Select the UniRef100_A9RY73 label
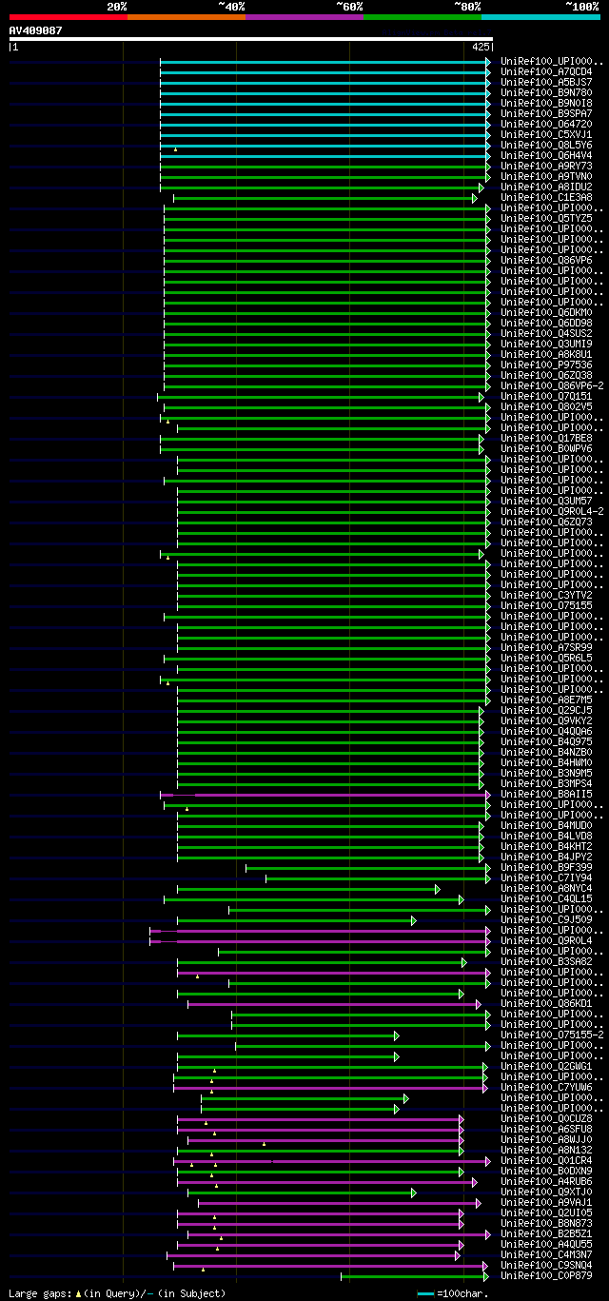The width and height of the screenshot is (609, 1301). coord(546,166)
